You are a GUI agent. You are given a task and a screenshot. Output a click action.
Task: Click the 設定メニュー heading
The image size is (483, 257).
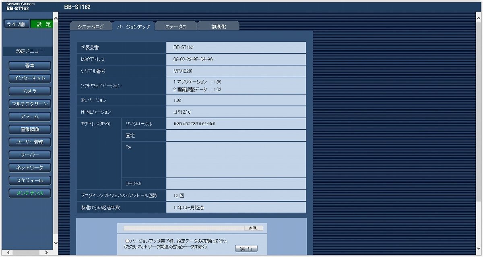[29, 51]
